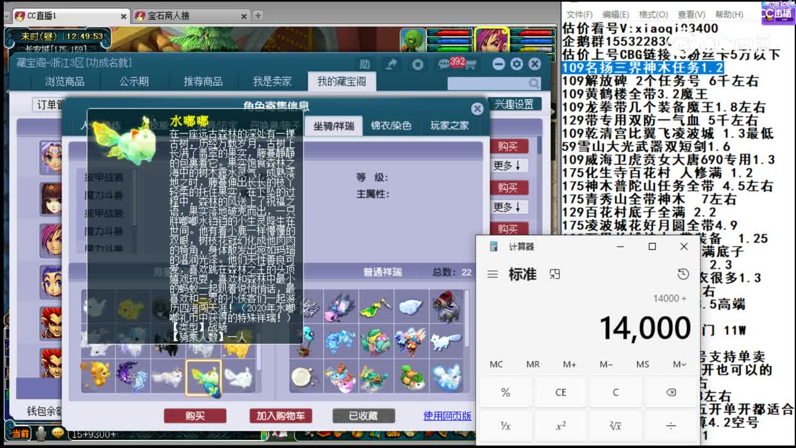Image resolution: width=796 pixels, height=448 pixels.
Task: Open Notepad 帮助(H) menu
Action: pyautogui.click(x=729, y=14)
